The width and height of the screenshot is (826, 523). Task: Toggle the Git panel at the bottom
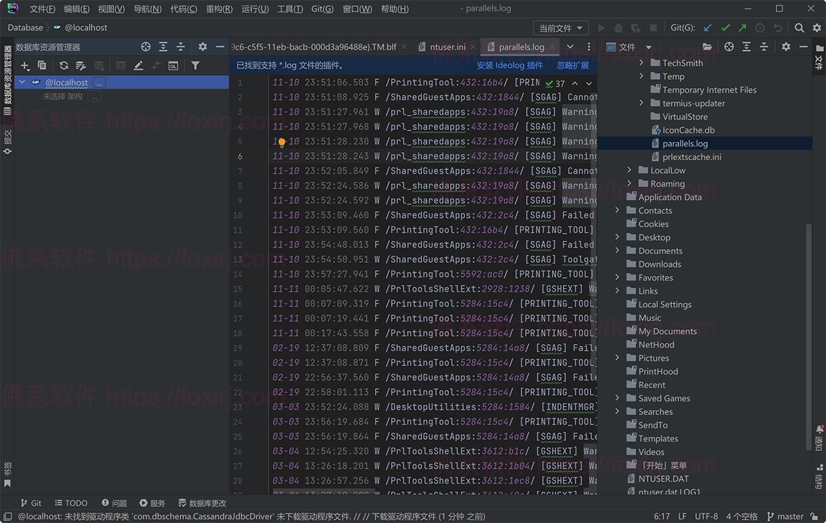[31, 502]
